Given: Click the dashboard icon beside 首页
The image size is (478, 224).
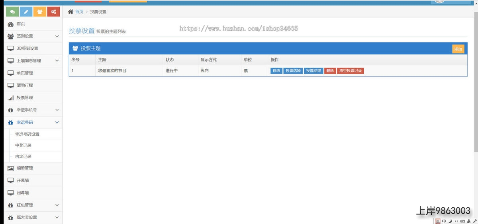Looking at the screenshot, I should point(11,24).
